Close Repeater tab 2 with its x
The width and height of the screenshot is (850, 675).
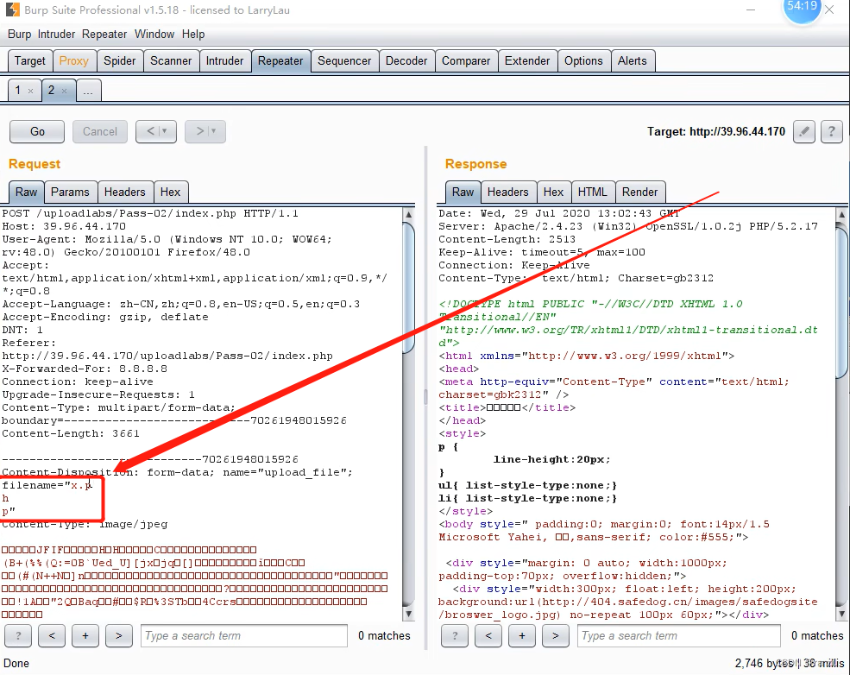[x=64, y=91]
